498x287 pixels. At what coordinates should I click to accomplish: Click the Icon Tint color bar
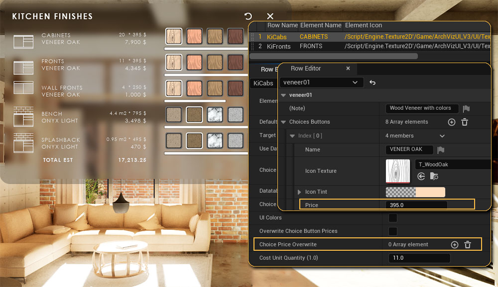[x=415, y=192]
